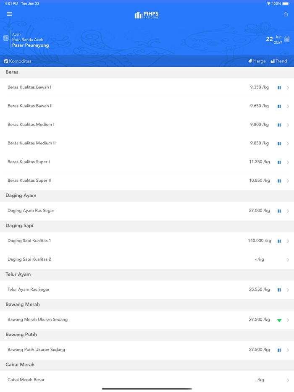This screenshot has width=294, height=392.
Task: Tap the Aceh province label
Action: (x=16, y=34)
